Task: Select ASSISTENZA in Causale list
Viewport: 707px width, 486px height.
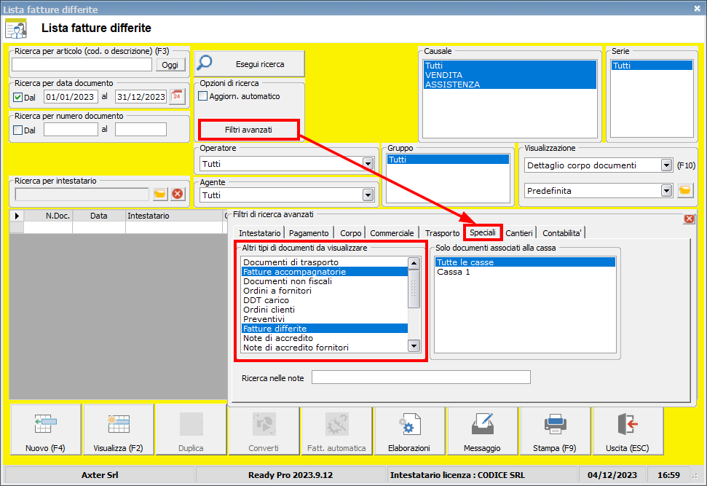Action: coord(510,85)
